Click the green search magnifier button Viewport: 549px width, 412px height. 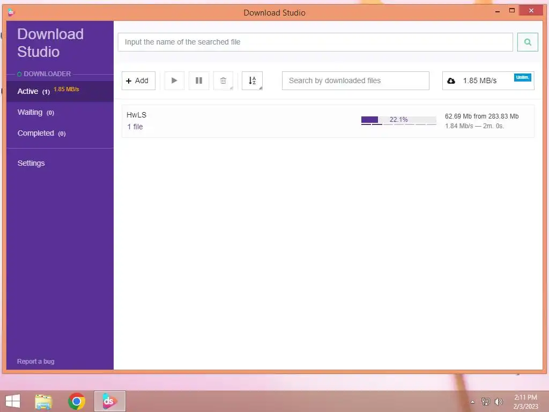528,42
